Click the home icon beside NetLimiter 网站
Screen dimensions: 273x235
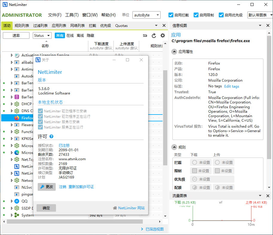coord(115,208)
